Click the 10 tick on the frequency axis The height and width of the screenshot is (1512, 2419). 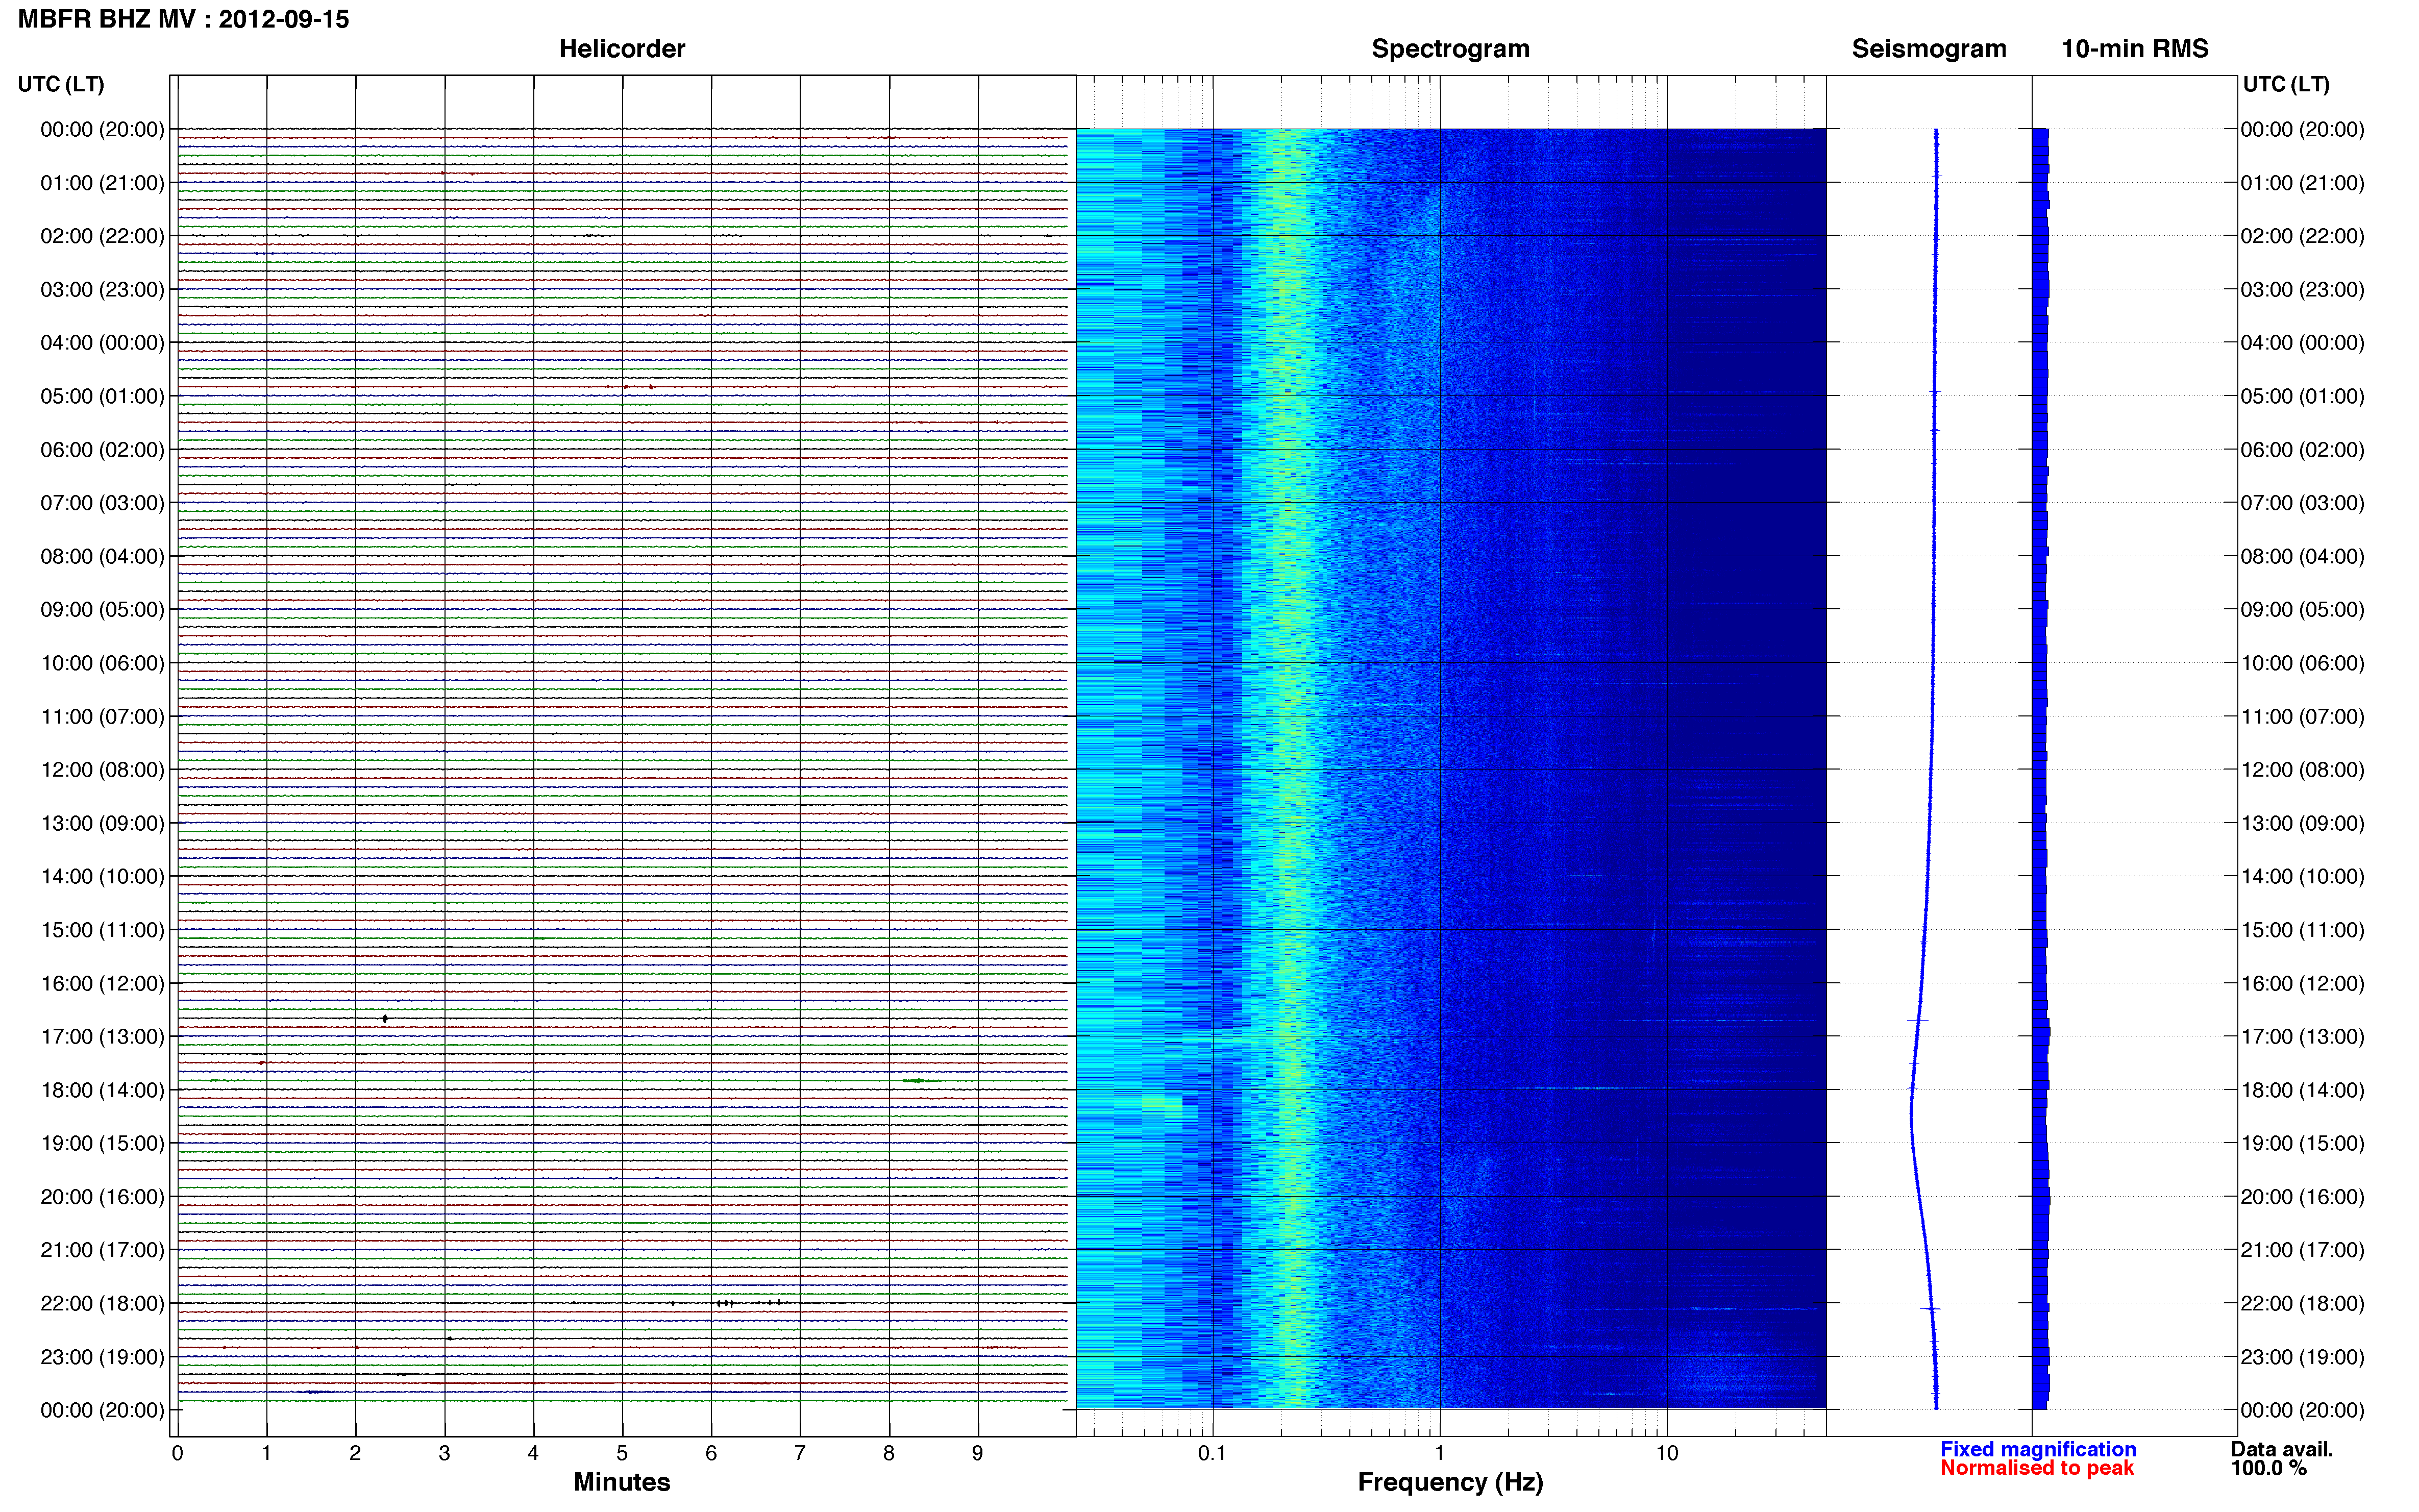[x=1666, y=1453]
